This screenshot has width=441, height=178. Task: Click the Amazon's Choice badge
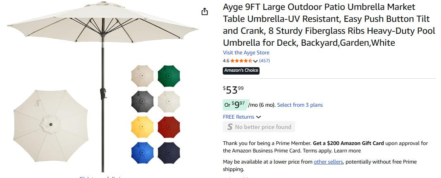pyautogui.click(x=241, y=70)
